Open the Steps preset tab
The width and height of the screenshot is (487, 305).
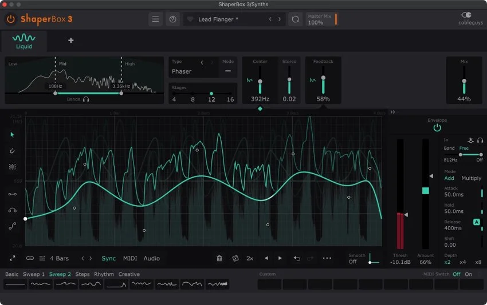click(x=83, y=274)
